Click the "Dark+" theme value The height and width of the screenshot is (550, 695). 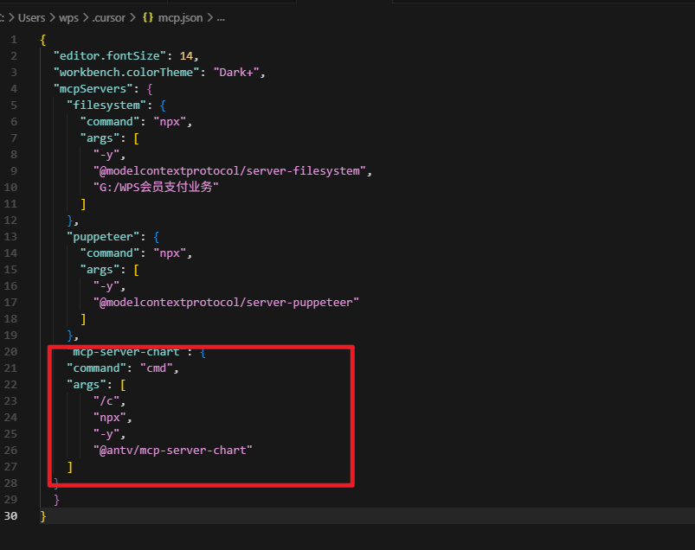coord(236,73)
